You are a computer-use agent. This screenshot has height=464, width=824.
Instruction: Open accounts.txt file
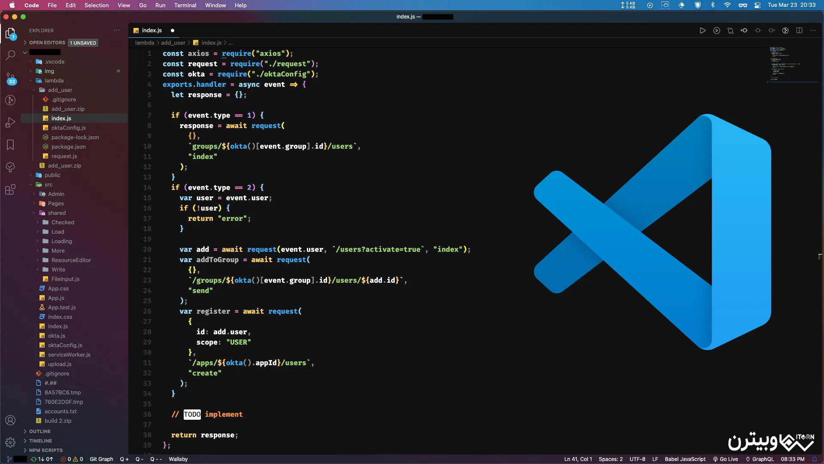[x=61, y=411]
